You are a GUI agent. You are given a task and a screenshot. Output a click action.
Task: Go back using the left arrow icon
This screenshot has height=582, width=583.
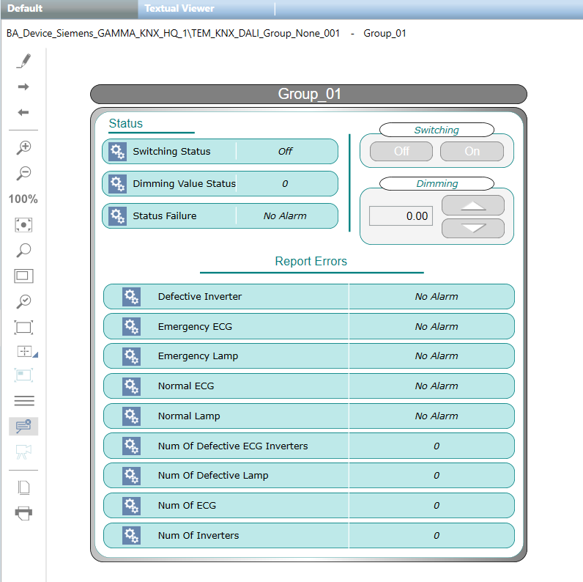click(x=23, y=112)
